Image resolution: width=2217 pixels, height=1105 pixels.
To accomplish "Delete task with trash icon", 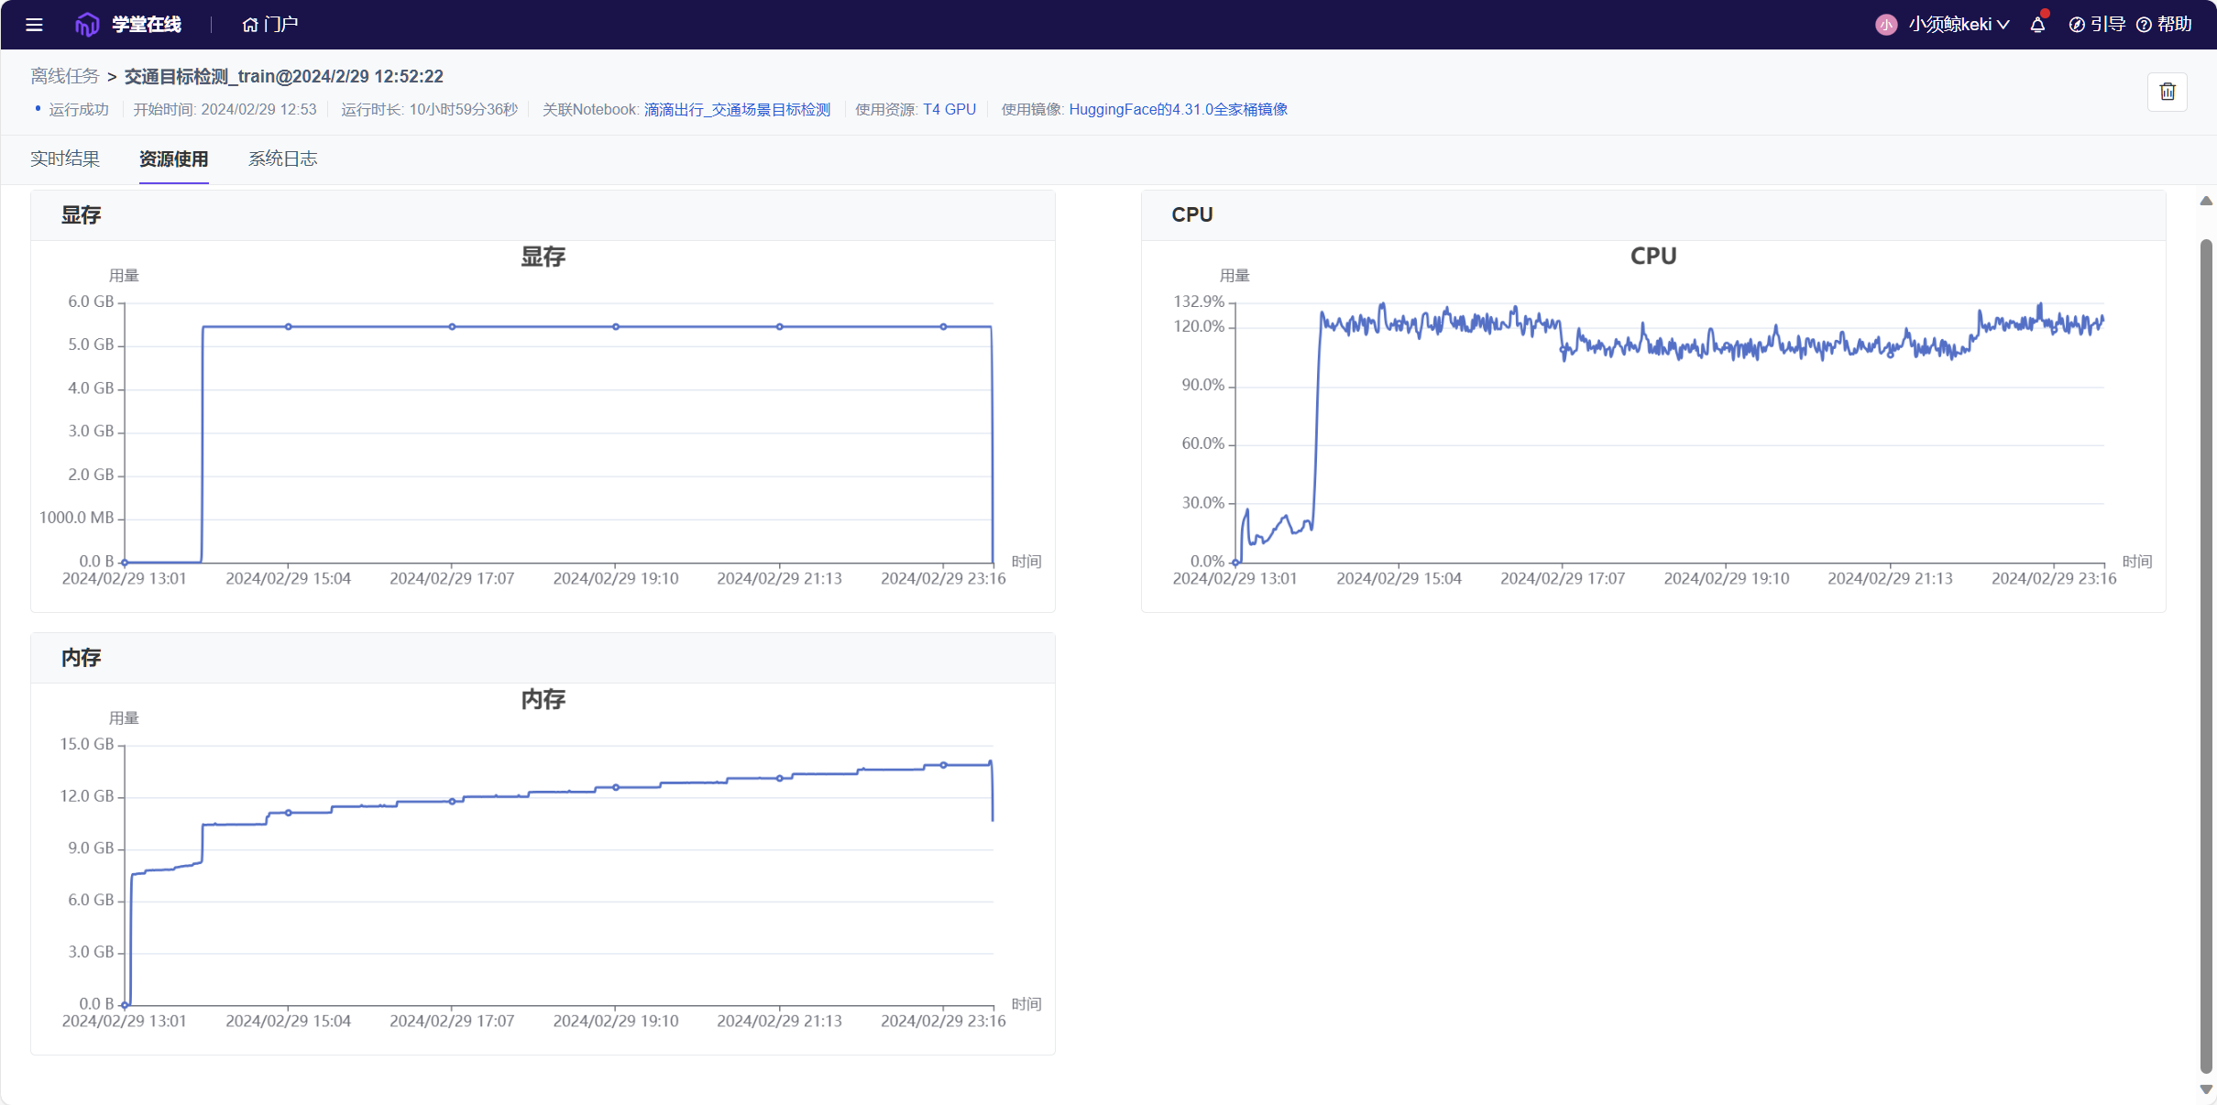I will (x=2167, y=92).
